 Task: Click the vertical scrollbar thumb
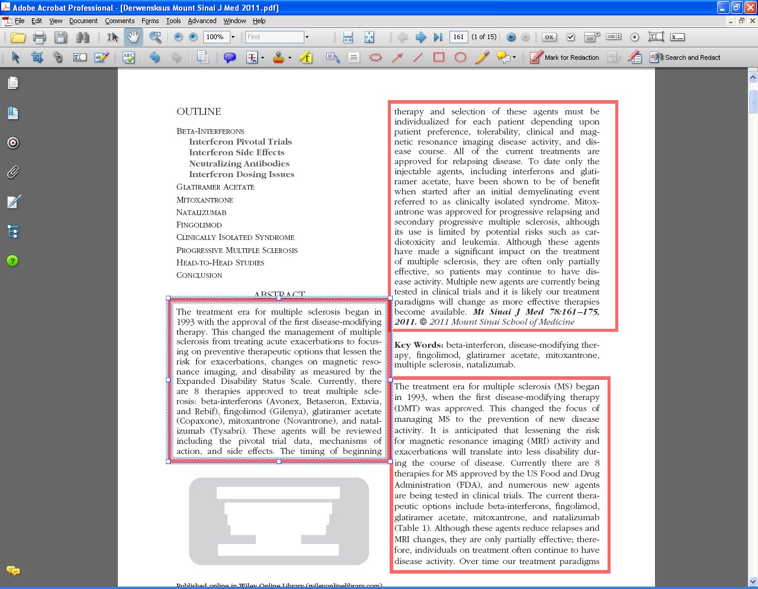click(x=753, y=101)
